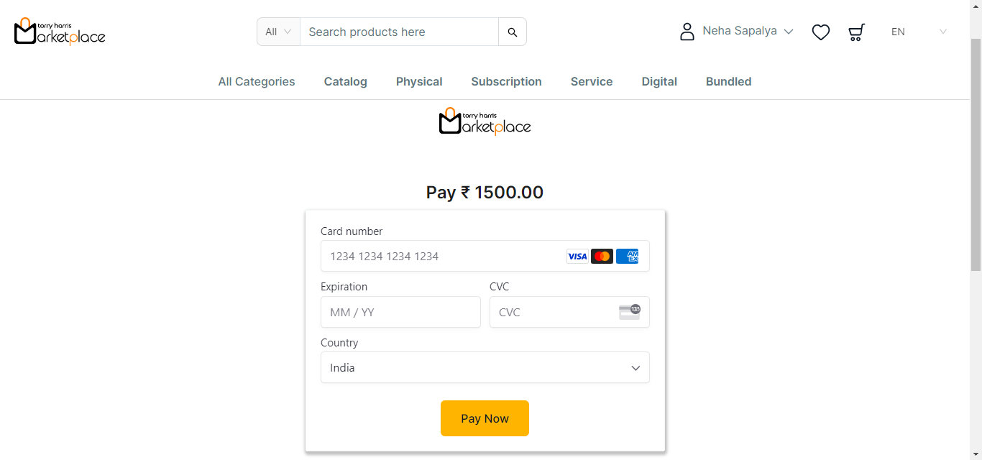Image resolution: width=982 pixels, height=460 pixels.
Task: Click into the Expiration MM / YY field
Action: [400, 313]
